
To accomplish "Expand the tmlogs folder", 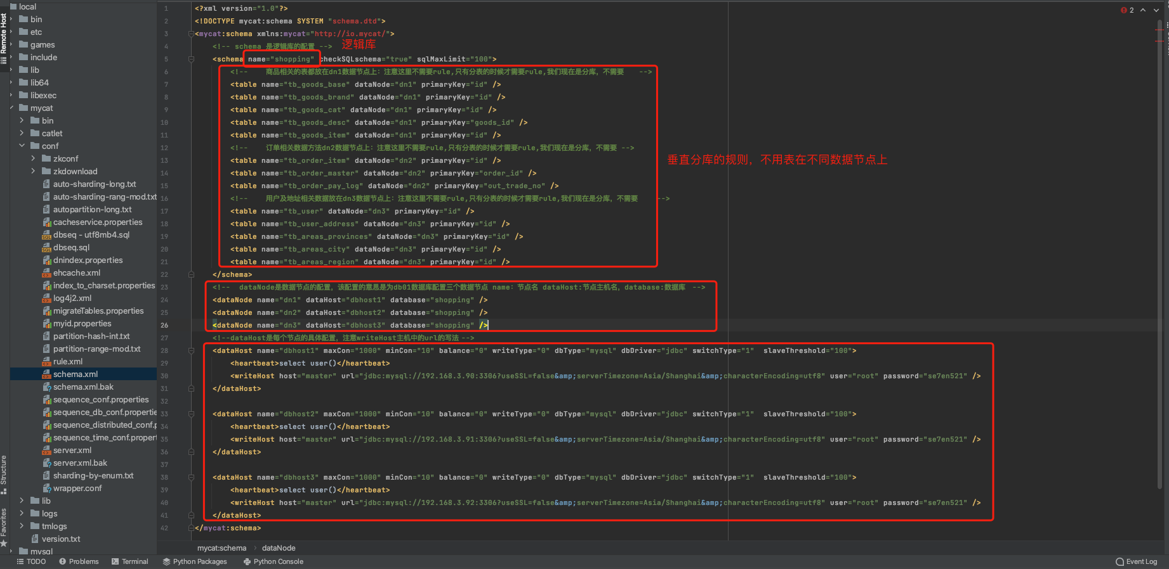I will click(x=22, y=526).
